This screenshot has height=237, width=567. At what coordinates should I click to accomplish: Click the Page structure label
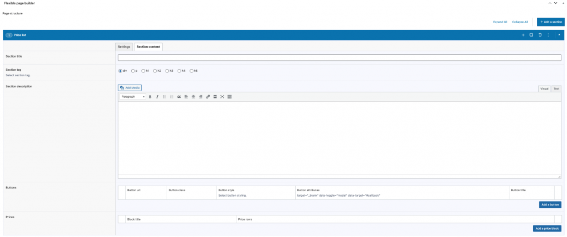click(x=13, y=13)
